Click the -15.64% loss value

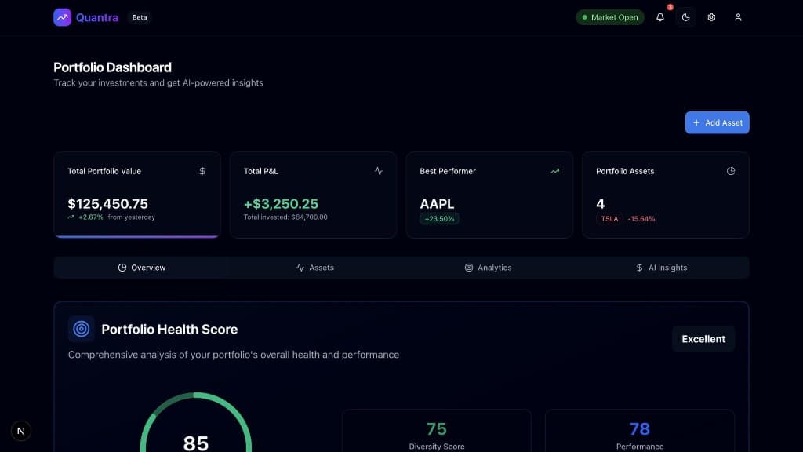tap(641, 219)
